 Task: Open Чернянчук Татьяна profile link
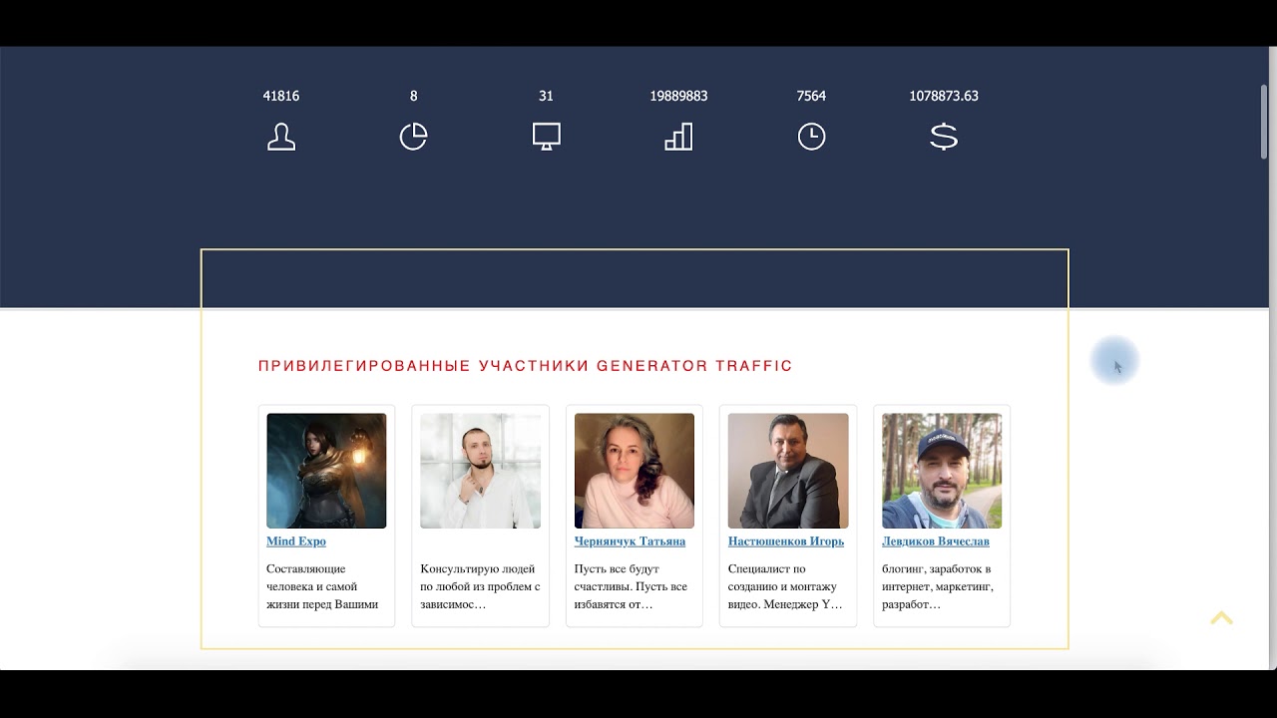pyautogui.click(x=630, y=541)
